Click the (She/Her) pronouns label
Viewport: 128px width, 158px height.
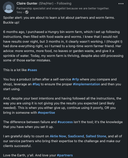(46, 4)
